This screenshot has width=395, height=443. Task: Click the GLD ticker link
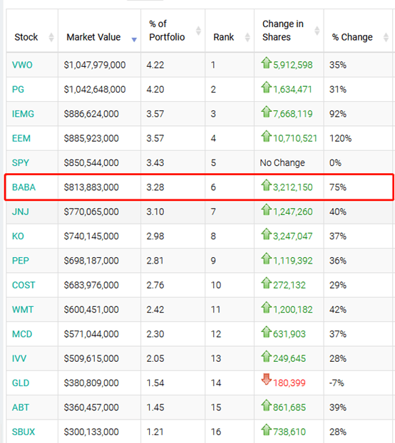(21, 383)
